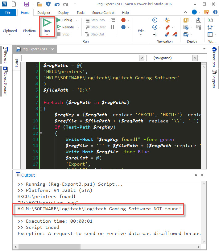The image size is (219, 251).
Task: Undo the last action
Action: coord(57,4)
